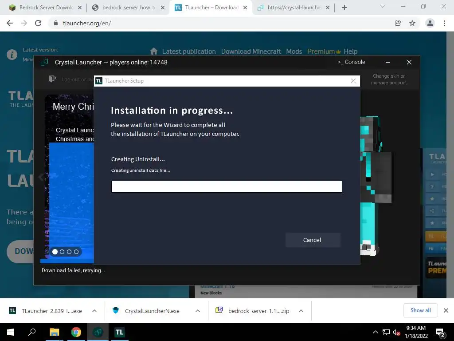Viewport: 454px width, 341px height.
Task: Open Chrome from the taskbar
Action: coord(76,332)
